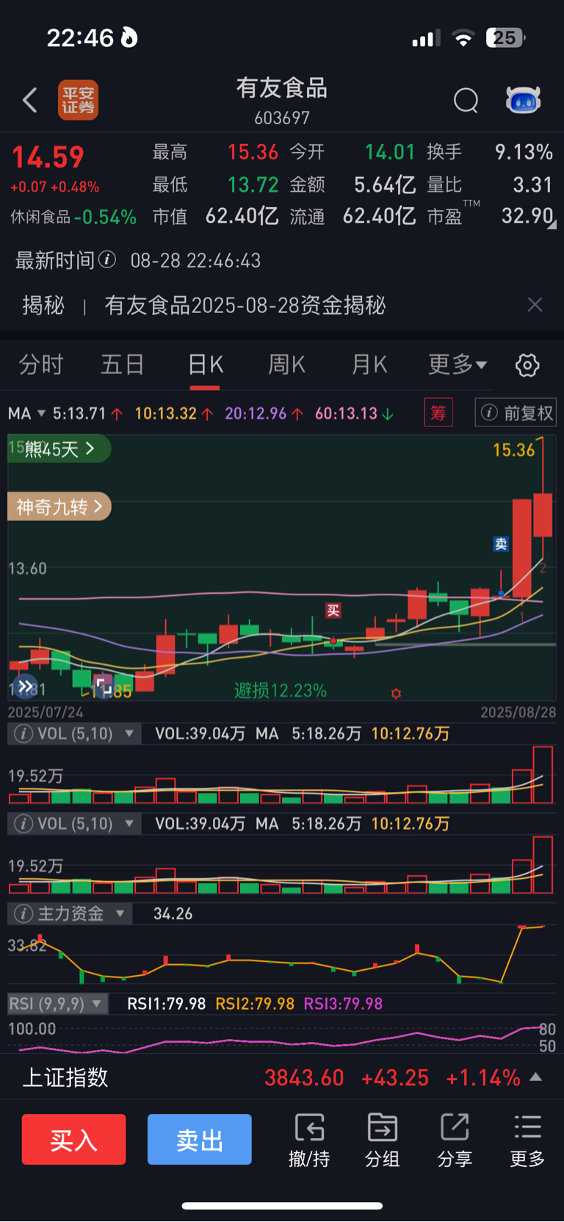The width and height of the screenshot is (564, 1222).
Task: Tap the 换手 value 9.13%
Action: pos(524,152)
